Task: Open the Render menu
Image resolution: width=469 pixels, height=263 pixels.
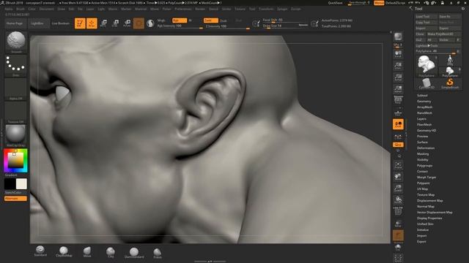Action: [x=200, y=9]
